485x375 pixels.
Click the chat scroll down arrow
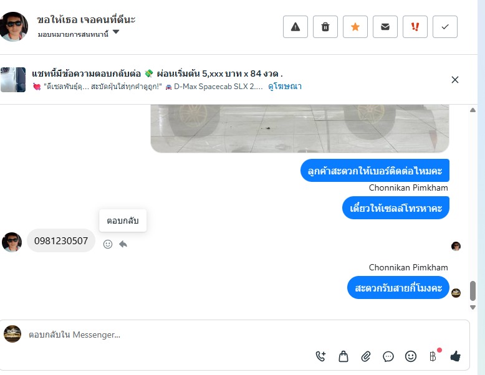point(473,307)
